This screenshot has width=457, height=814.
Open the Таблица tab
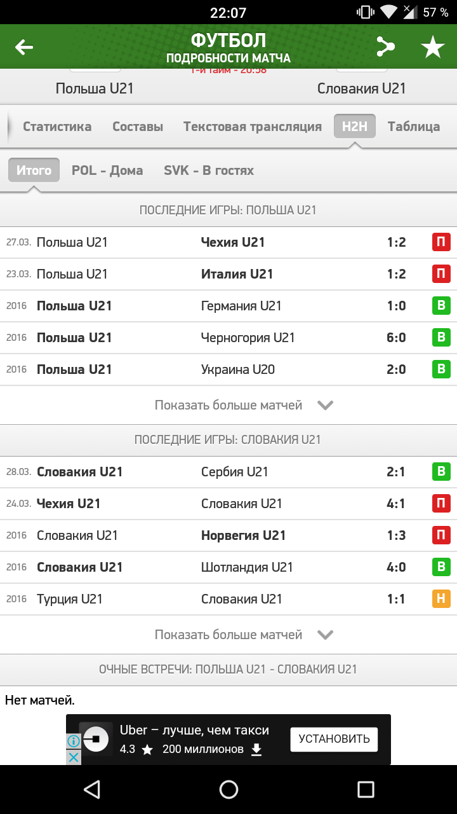coord(414,127)
